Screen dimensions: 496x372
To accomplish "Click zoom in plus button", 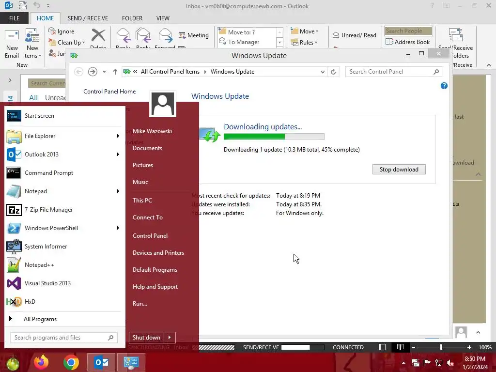I will 469,347.
